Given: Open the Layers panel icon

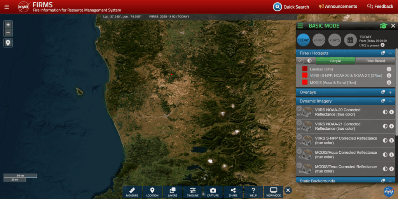Looking at the screenshot, I should click(x=173, y=192).
